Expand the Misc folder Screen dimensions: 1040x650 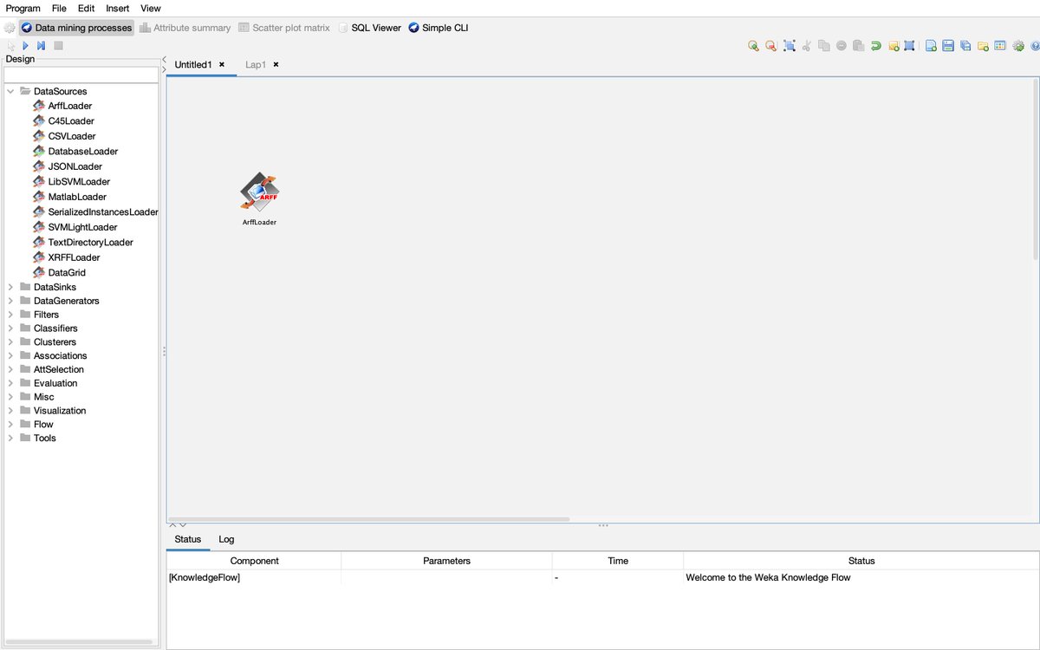point(10,397)
